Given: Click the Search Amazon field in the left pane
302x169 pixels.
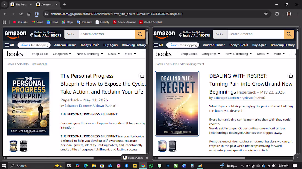Looking at the screenshot, I should [107, 34].
